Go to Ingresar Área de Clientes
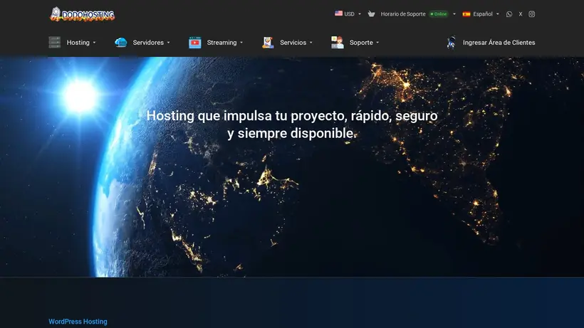Image resolution: width=584 pixels, height=328 pixels. (499, 43)
